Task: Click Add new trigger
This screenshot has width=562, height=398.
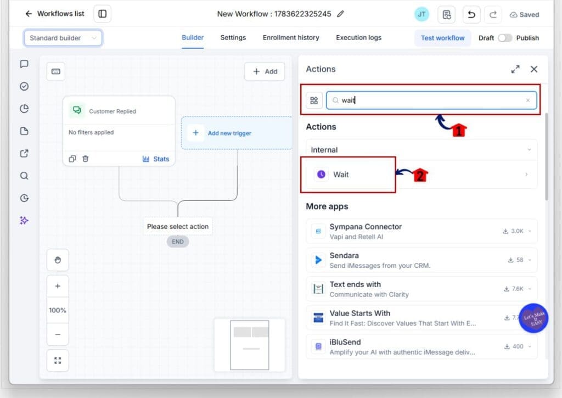Action: coord(237,133)
